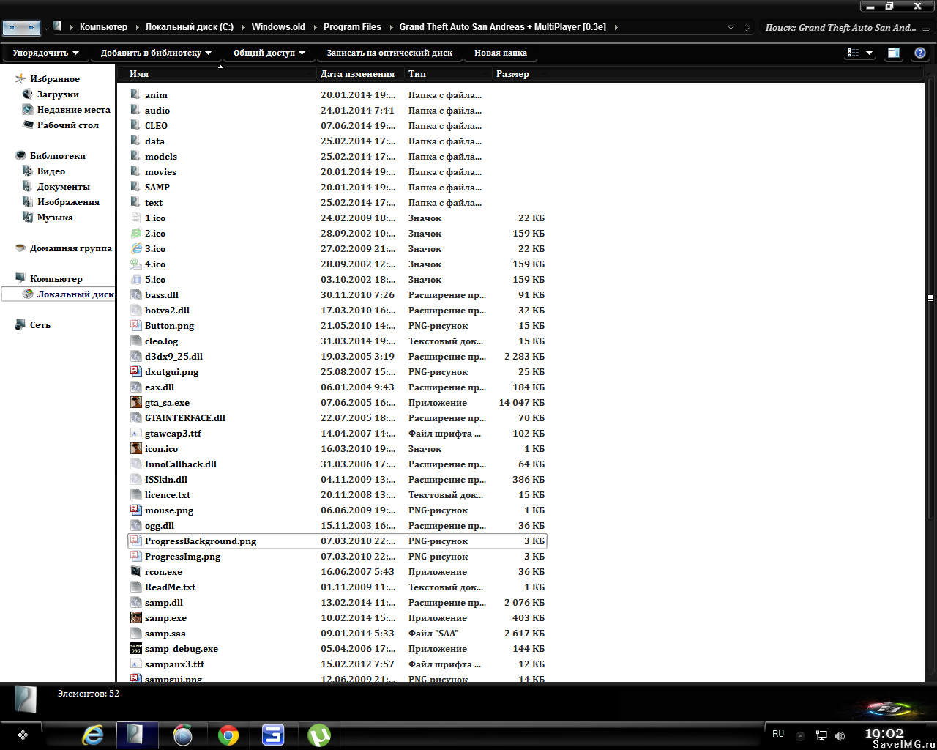Image resolution: width=937 pixels, height=750 pixels.
Task: Open Домашняя группа in sidebar
Action: (64, 248)
